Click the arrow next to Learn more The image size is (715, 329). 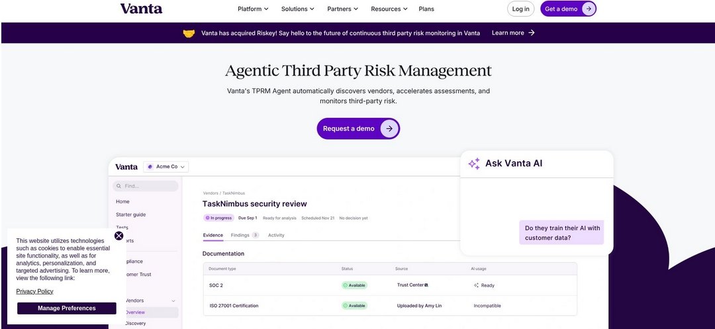point(531,33)
